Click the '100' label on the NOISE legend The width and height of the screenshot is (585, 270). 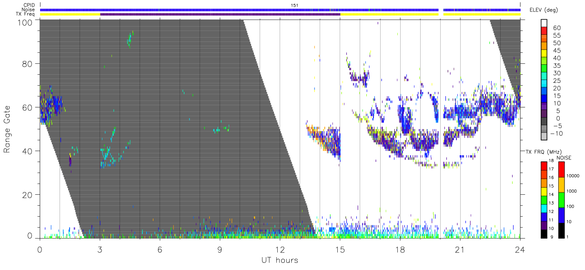[571, 206]
